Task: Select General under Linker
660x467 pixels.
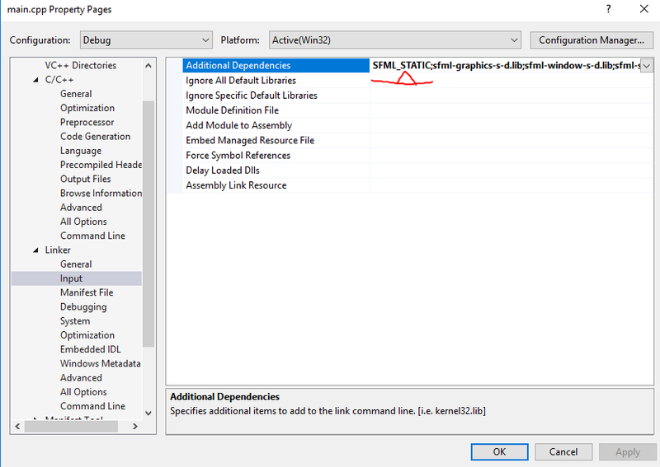Action: [76, 264]
